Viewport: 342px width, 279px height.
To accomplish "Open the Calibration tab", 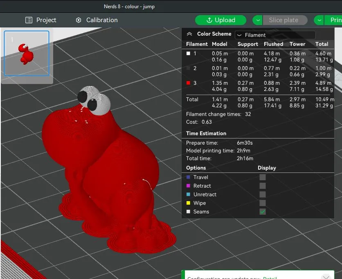I will pos(97,20).
